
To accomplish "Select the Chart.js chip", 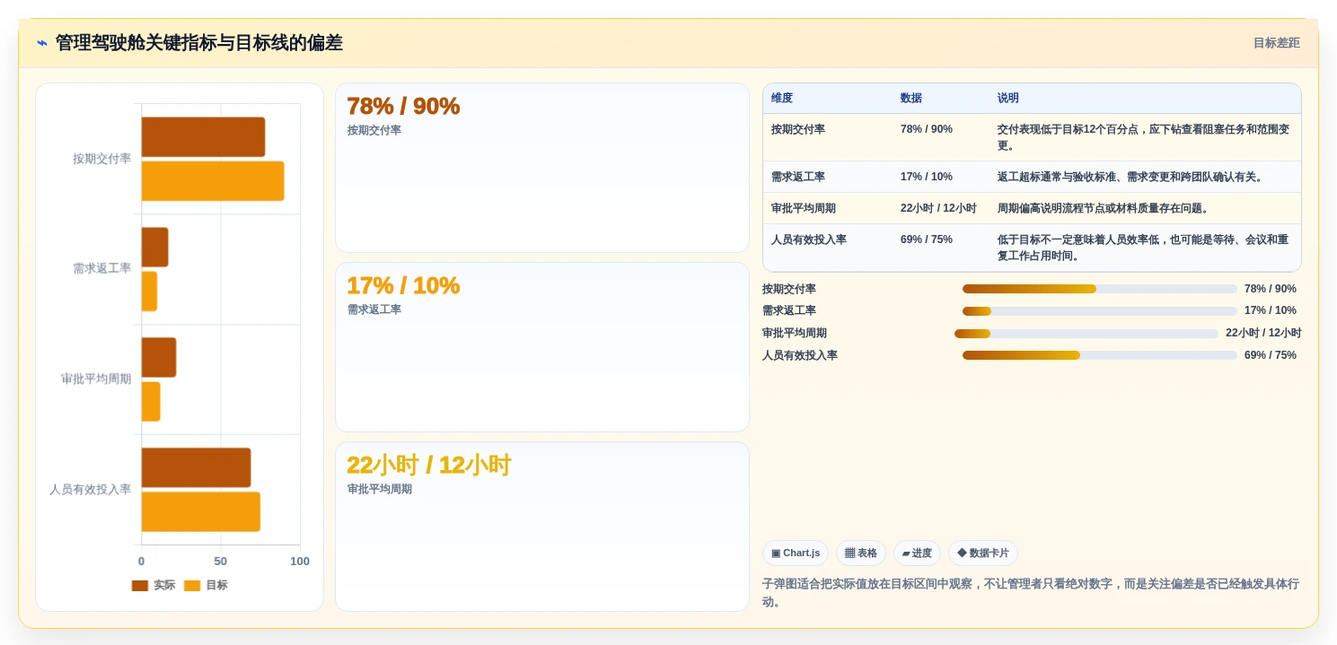I will pos(795,553).
